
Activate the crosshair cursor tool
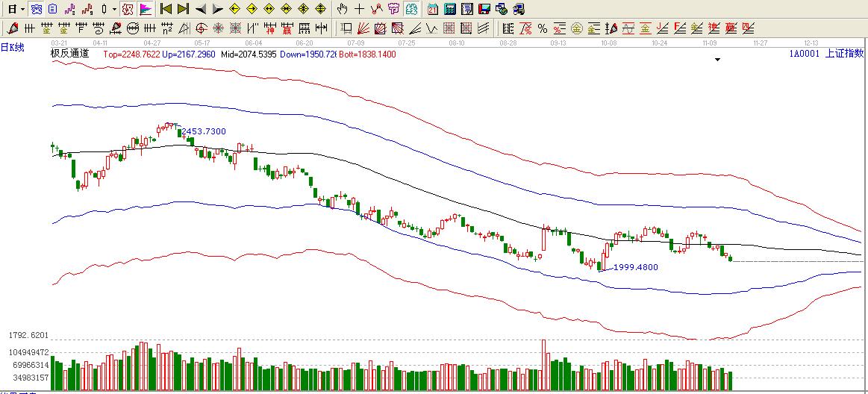pyautogui.click(x=359, y=9)
